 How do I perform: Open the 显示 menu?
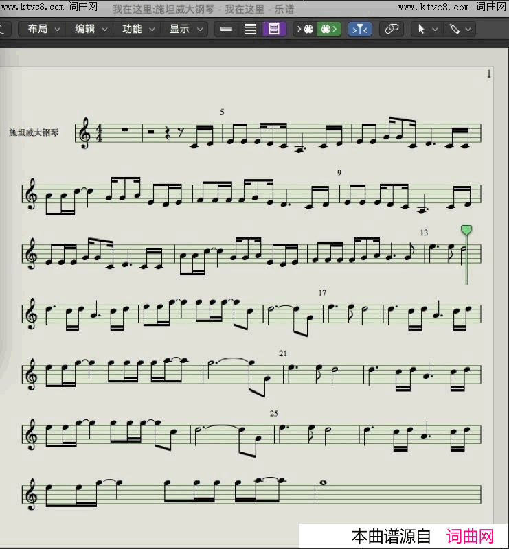185,29
